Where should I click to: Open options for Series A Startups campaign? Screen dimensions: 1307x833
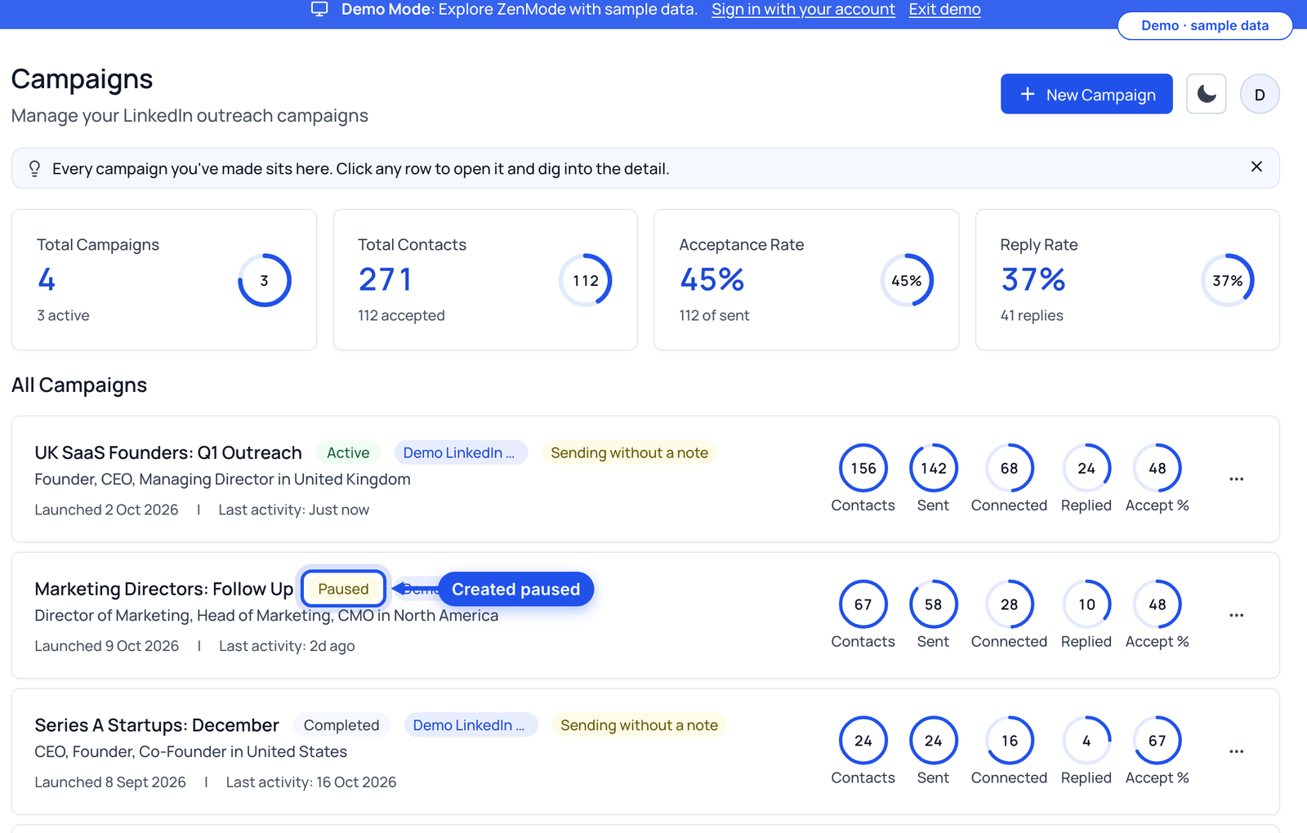point(1236,751)
